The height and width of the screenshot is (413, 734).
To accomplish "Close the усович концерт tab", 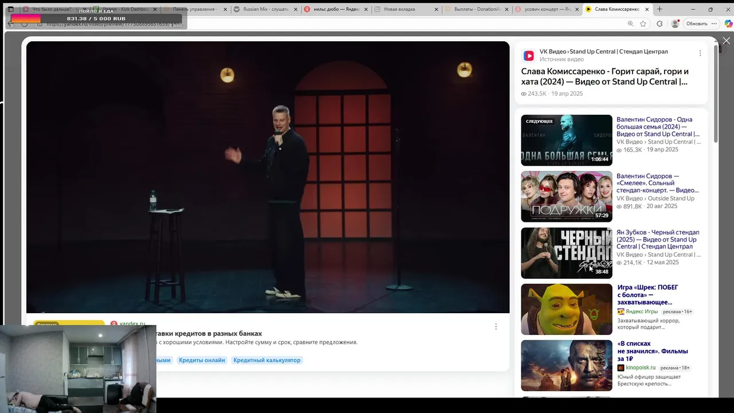I will (x=577, y=9).
